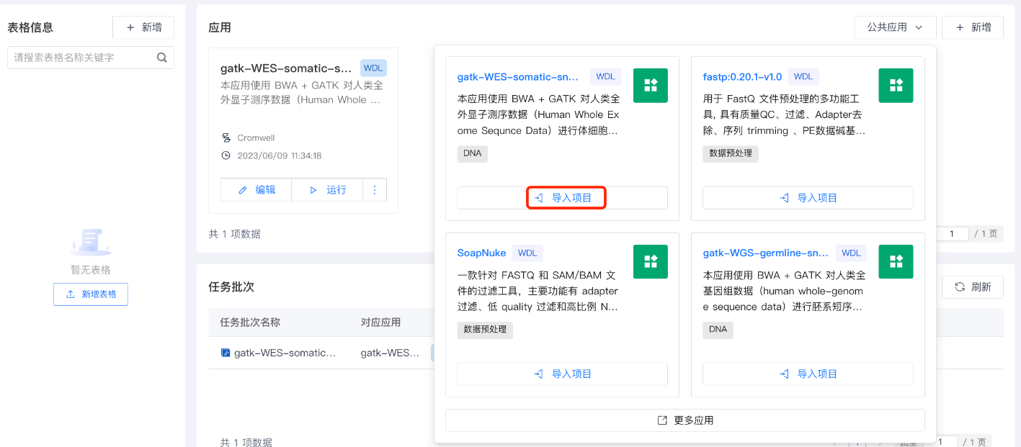Import gatk-WGS-germline app into project
This screenshot has width=1021, height=447.
pyautogui.click(x=808, y=374)
